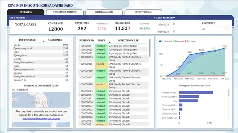Viewport: 238px width, 133px height.
Task: Click the Onchun Church histogram label
Action: click(170, 113)
